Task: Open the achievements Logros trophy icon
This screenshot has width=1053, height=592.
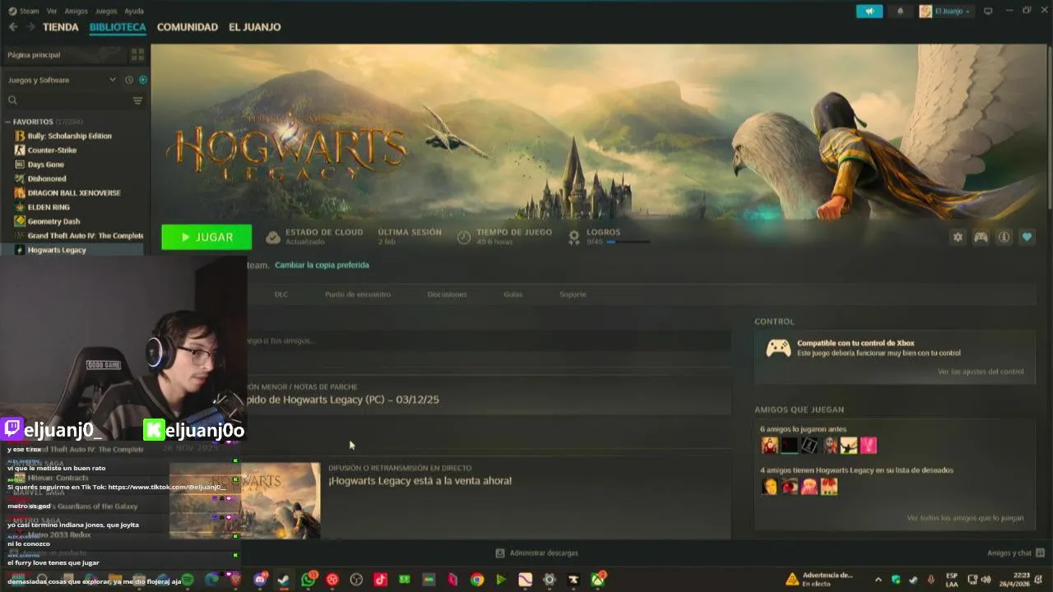Action: tap(574, 237)
